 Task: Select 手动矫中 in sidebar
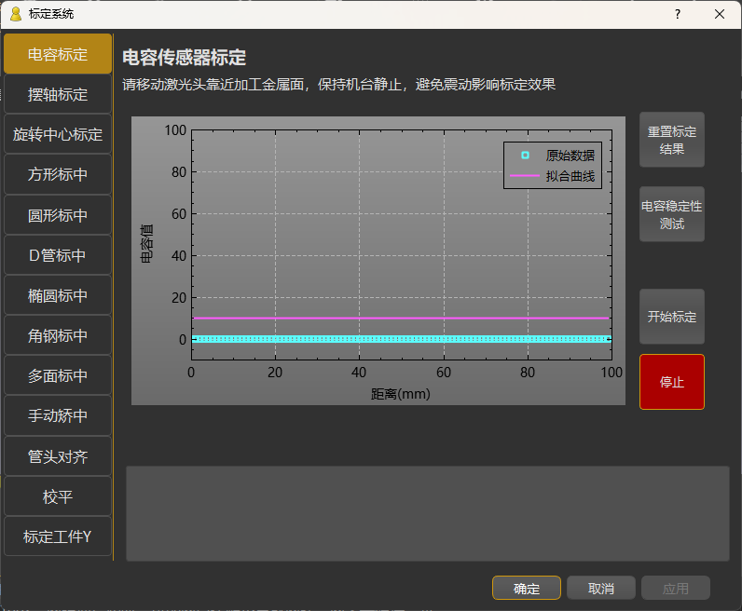[58, 415]
